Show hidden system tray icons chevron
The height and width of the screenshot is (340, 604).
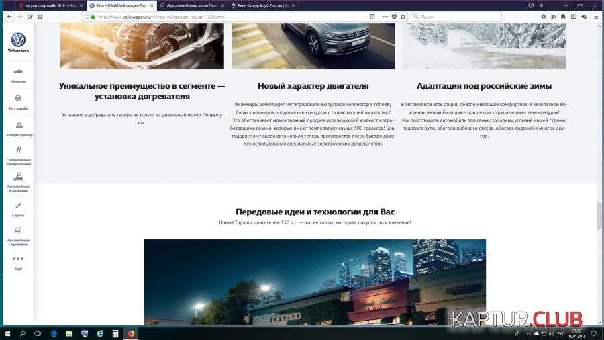(529, 333)
